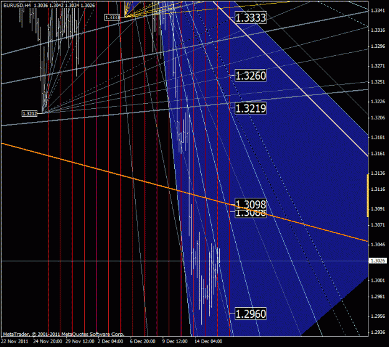Click the 1.3316 price scale value
This screenshot has height=347, width=389.
pyautogui.click(x=378, y=30)
